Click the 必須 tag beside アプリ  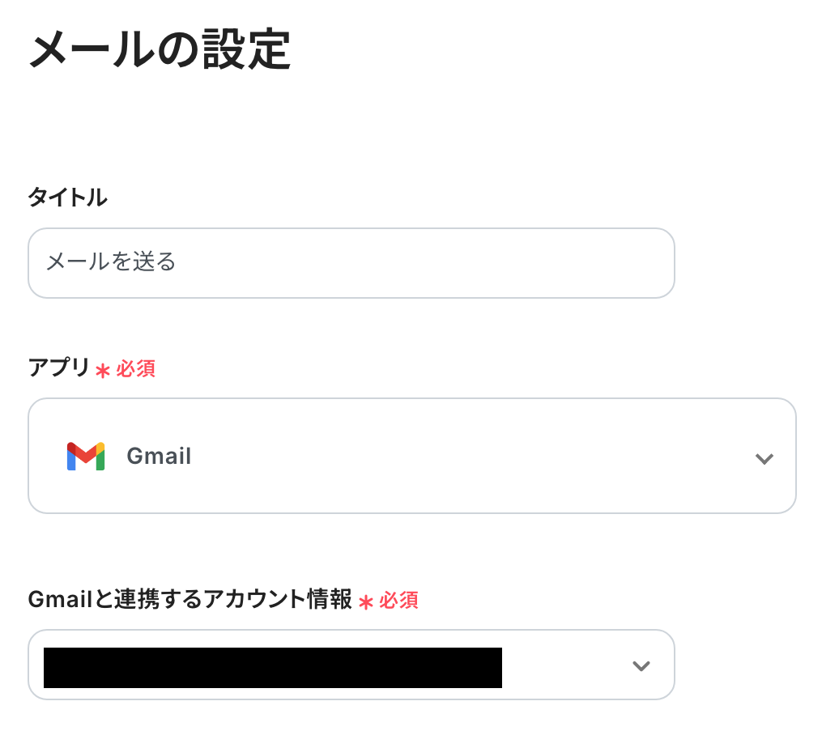[x=135, y=369]
